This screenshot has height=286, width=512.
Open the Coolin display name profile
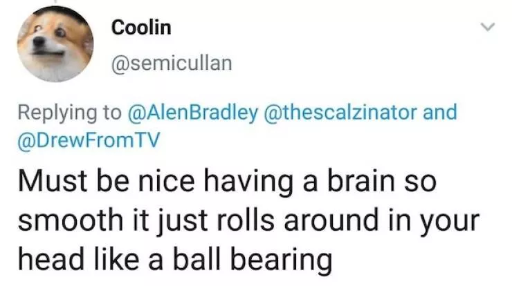(x=141, y=28)
